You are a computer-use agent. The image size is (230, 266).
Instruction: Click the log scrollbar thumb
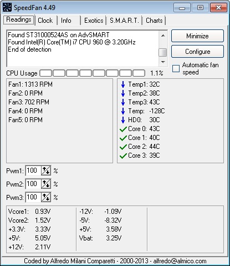coord(163,52)
